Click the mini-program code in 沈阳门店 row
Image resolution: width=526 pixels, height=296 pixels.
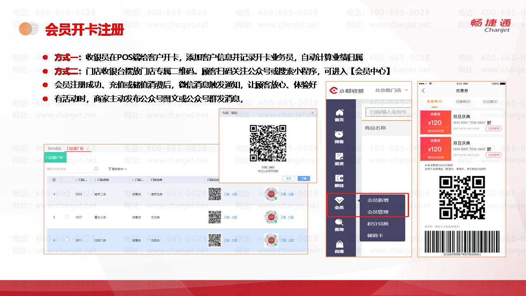271,240
